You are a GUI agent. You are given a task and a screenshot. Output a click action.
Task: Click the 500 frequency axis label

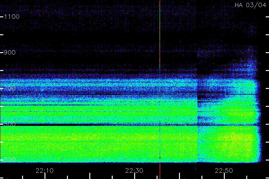pyautogui.click(x=10, y=124)
